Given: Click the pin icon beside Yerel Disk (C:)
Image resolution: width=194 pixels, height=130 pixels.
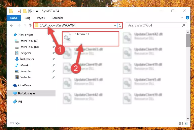Looking at the screenshot, I should (x=53, y=41).
